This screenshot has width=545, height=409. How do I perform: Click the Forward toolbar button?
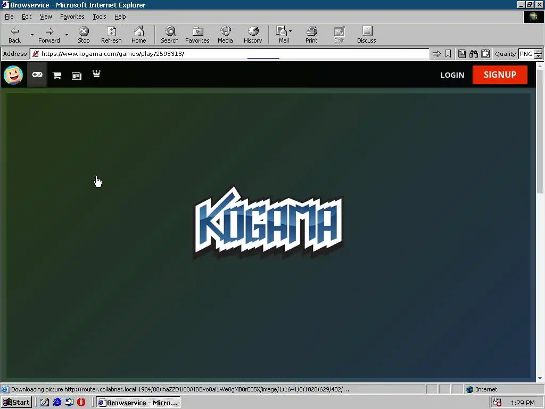(49, 35)
